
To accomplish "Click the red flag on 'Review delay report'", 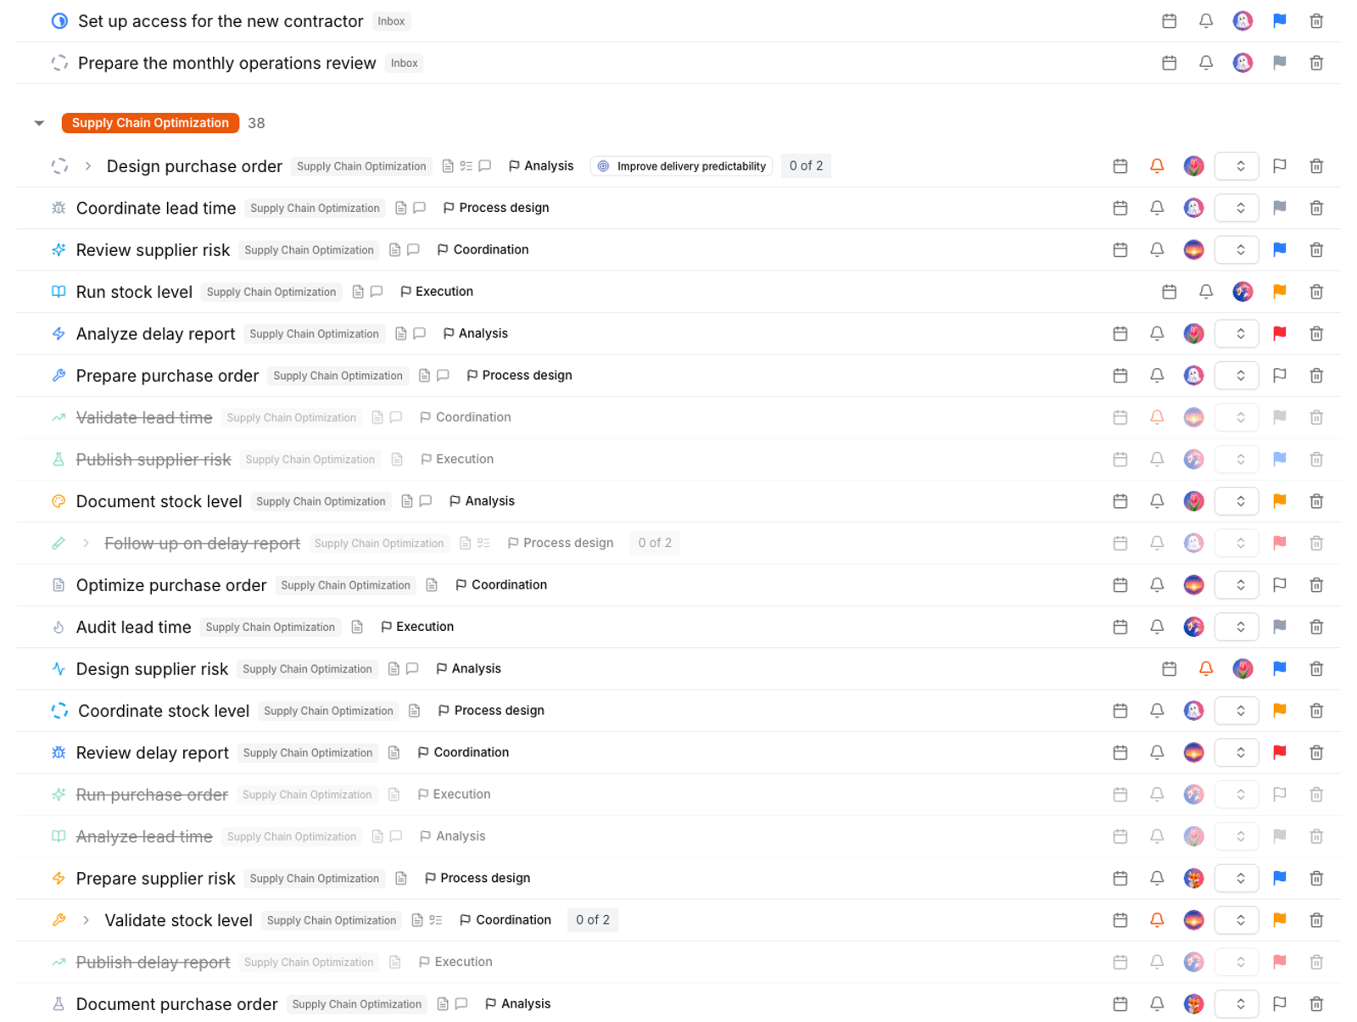I will [1279, 752].
